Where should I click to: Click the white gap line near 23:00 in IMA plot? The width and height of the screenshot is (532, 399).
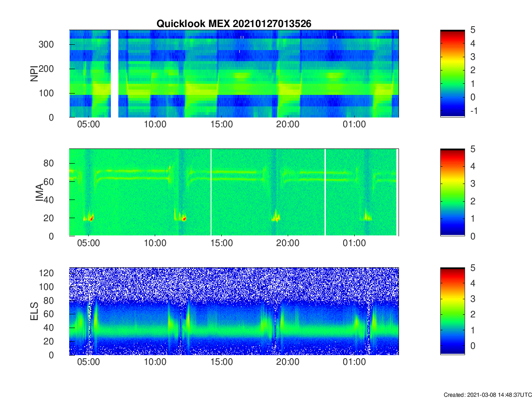[325, 192]
